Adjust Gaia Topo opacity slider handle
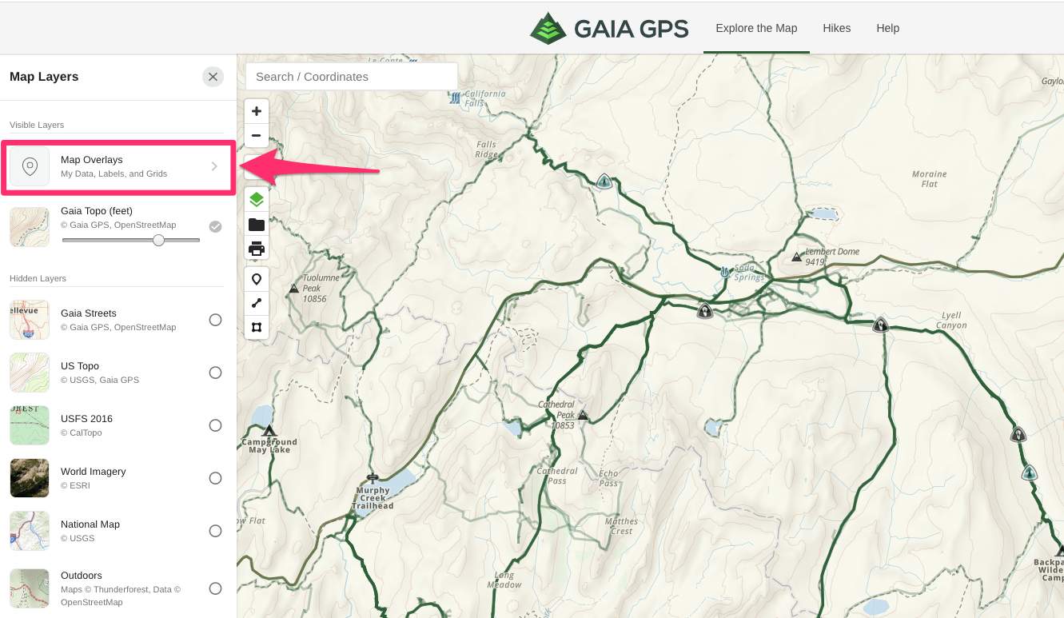 pyautogui.click(x=158, y=240)
